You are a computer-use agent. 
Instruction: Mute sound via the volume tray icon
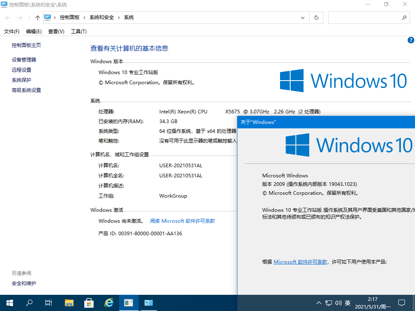click(338, 302)
